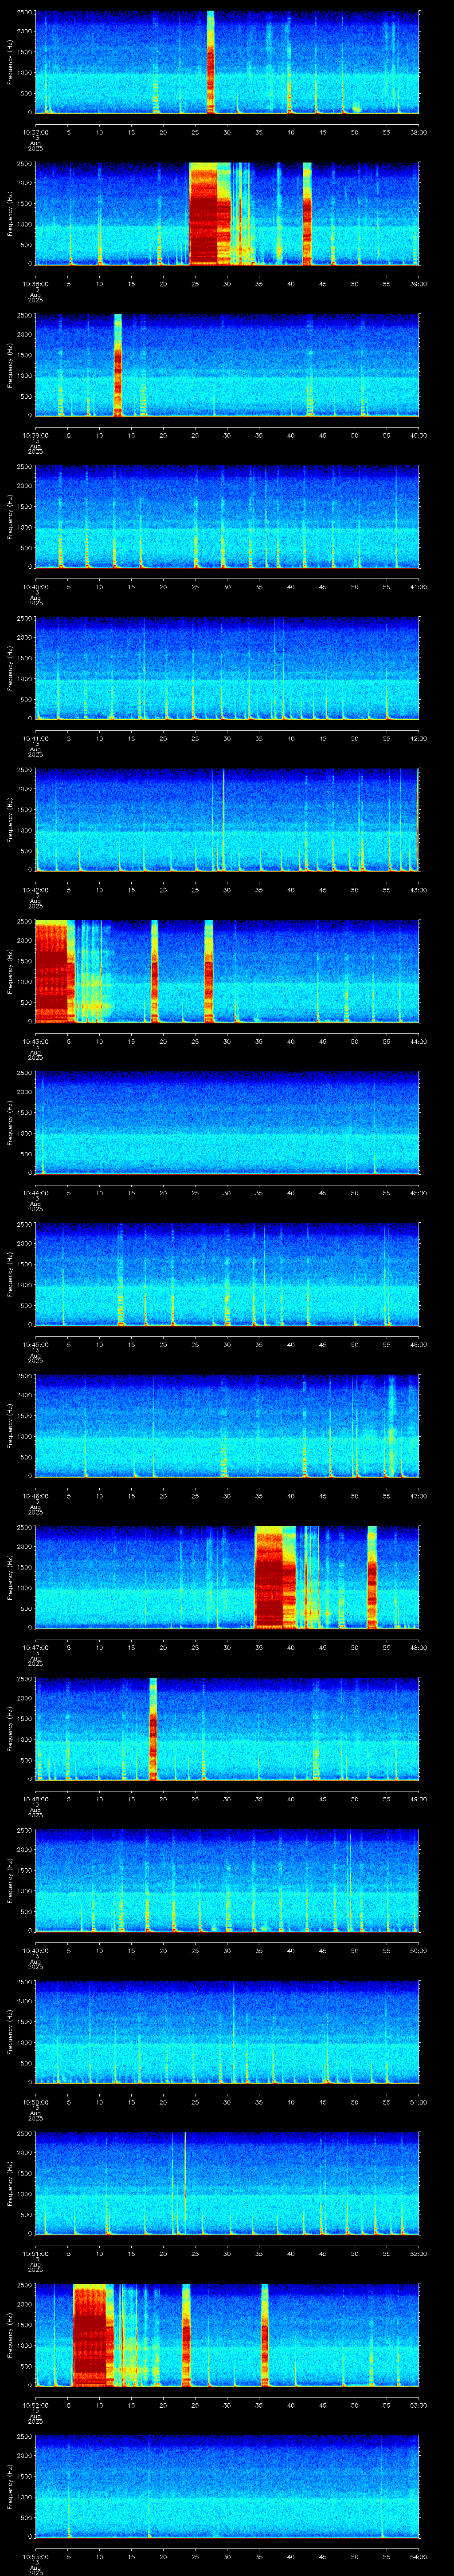Screen dimensions: 454x2576
Task: Click the 10:41:00 start time label
Action: coord(35,738)
